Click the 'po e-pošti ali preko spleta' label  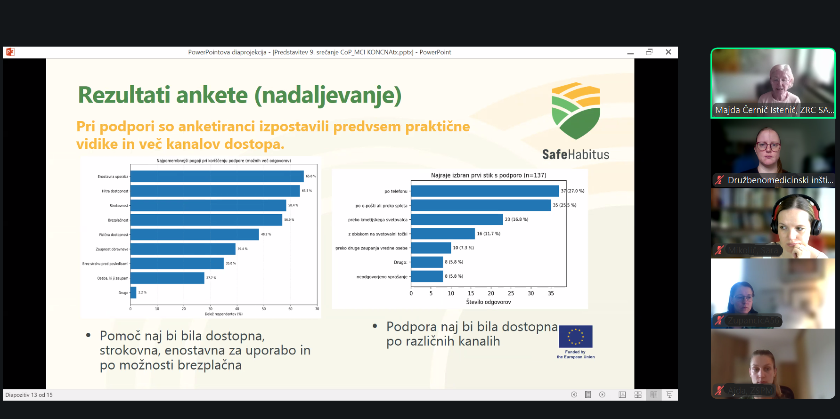pos(381,206)
